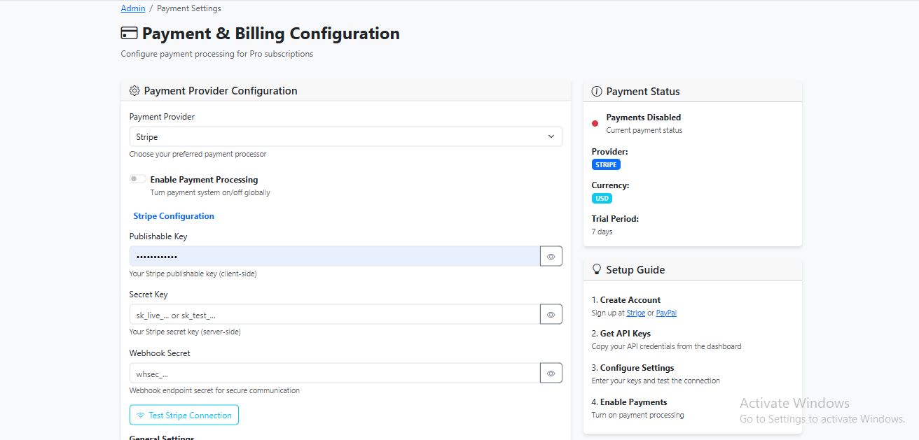Click the wifi icon on Test Stripe Connection
Screen dimensions: 919x440
(x=141, y=416)
